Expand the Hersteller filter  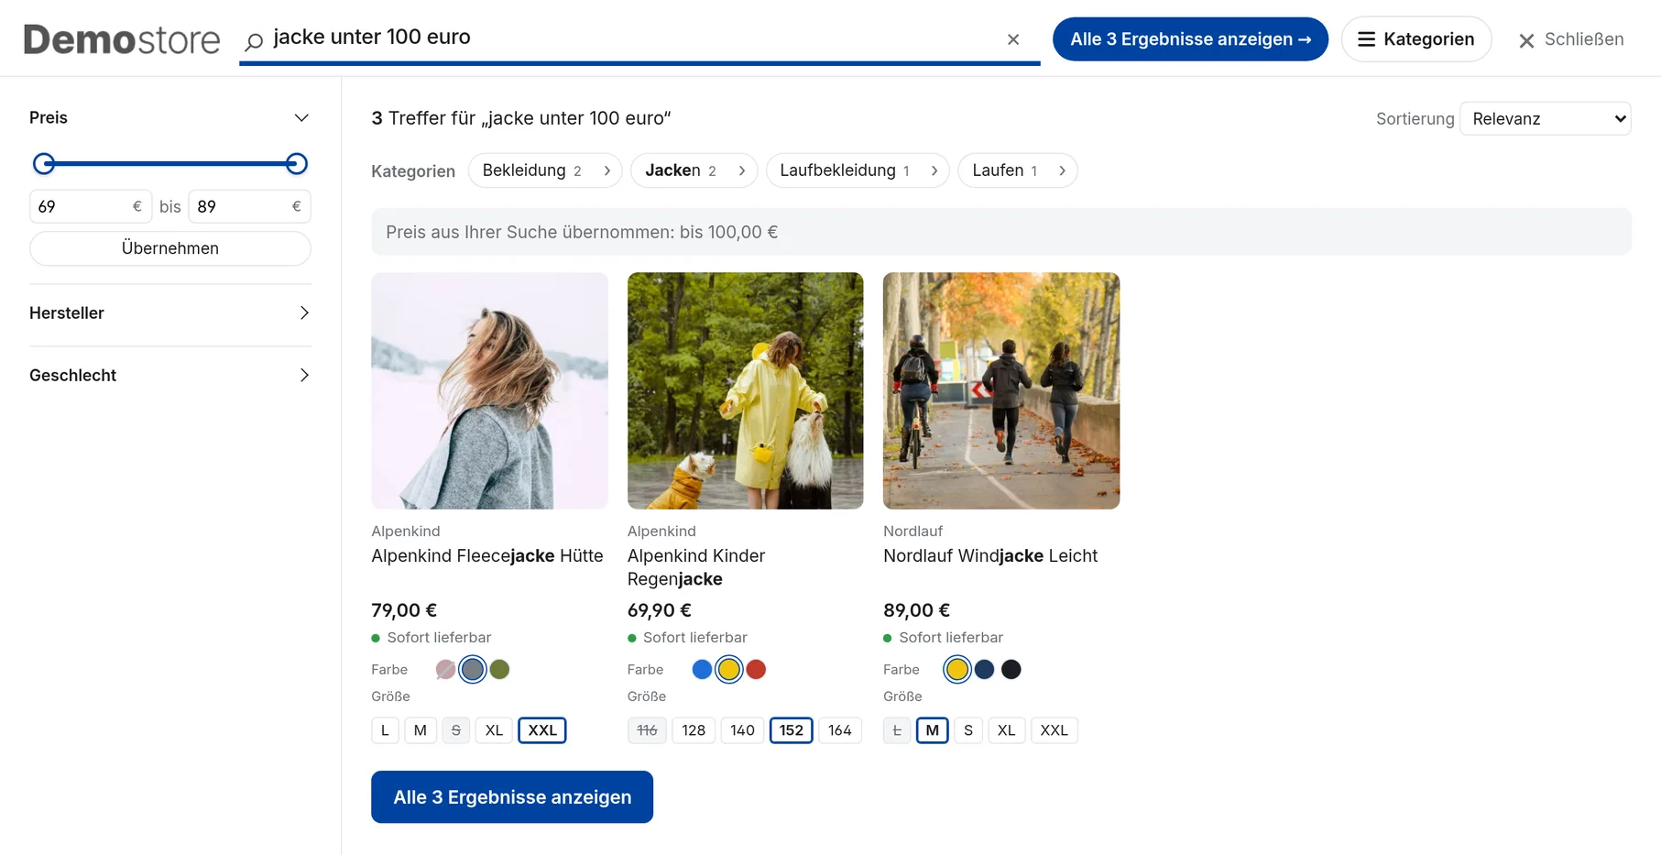[170, 313]
